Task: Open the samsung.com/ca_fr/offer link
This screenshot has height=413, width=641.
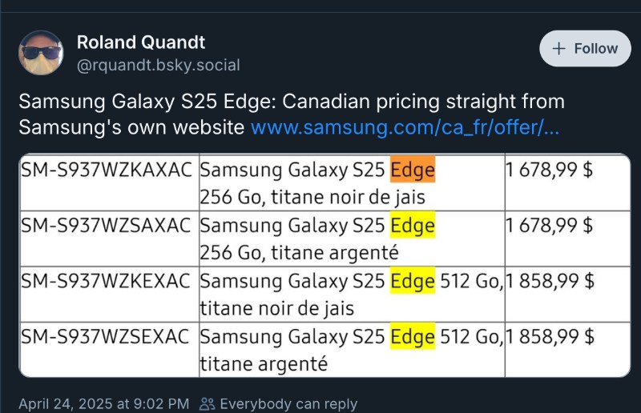Action: 405,127
